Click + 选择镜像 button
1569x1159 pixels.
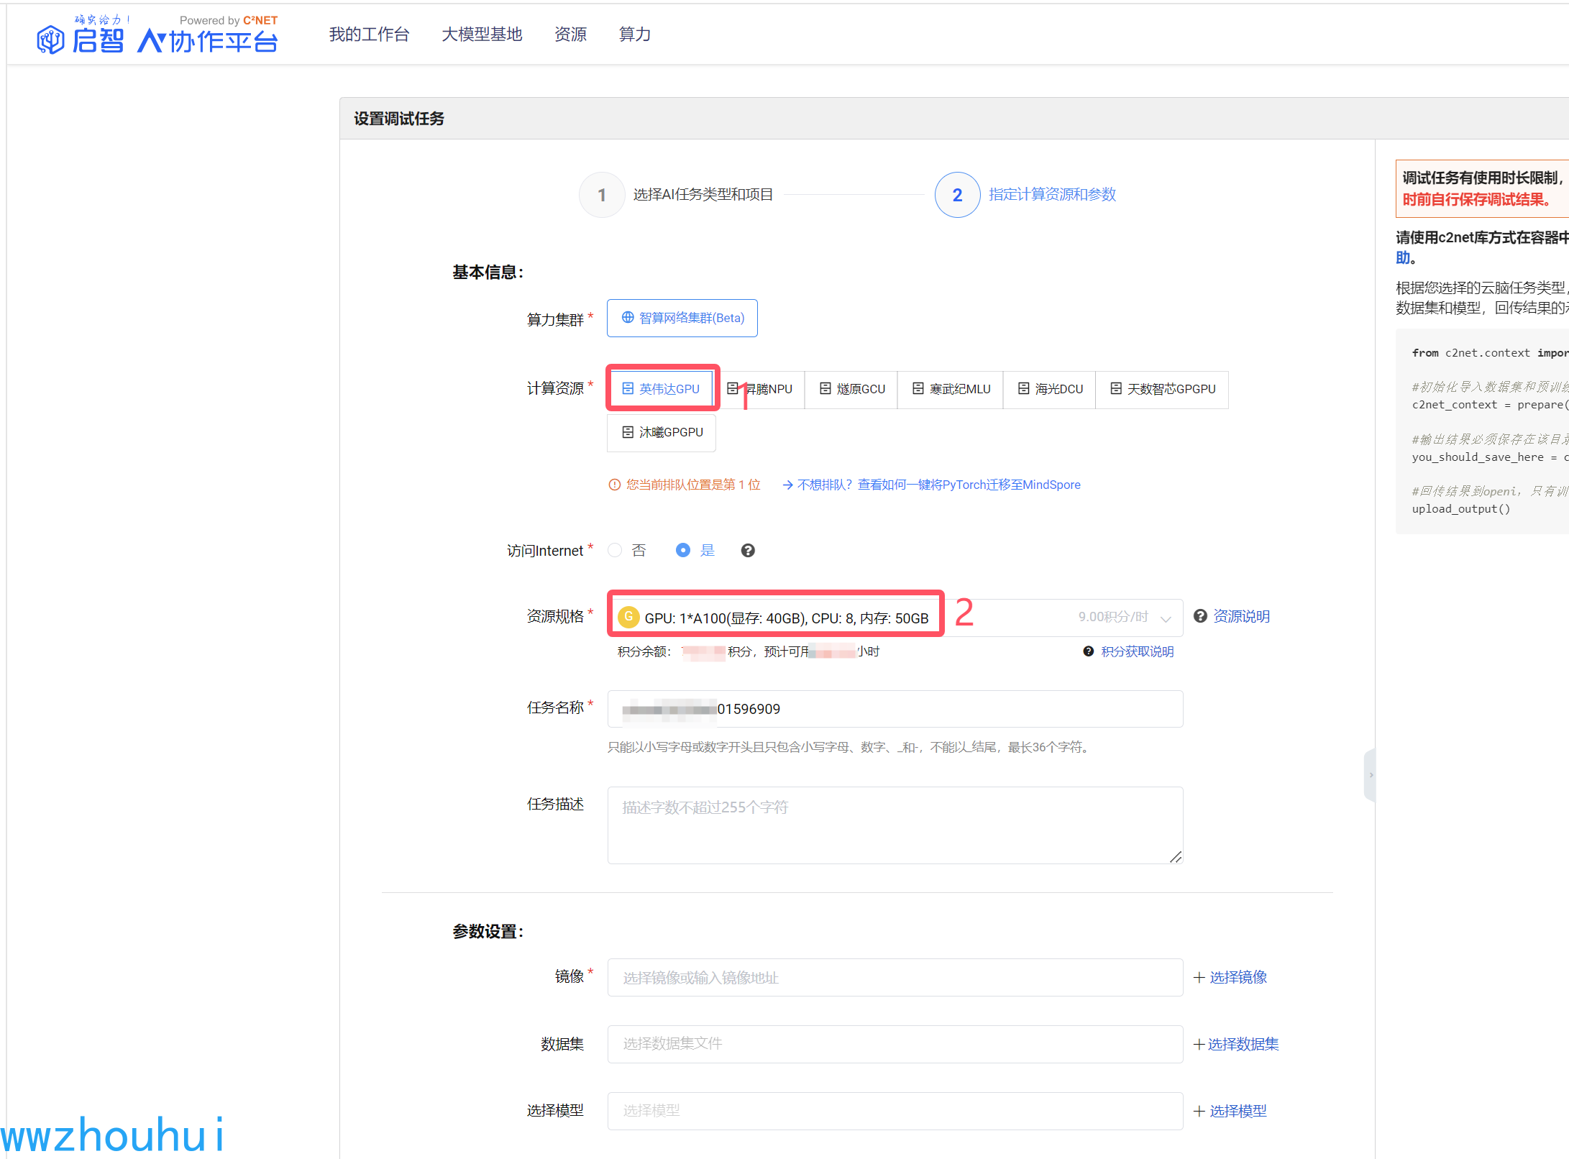(1230, 978)
